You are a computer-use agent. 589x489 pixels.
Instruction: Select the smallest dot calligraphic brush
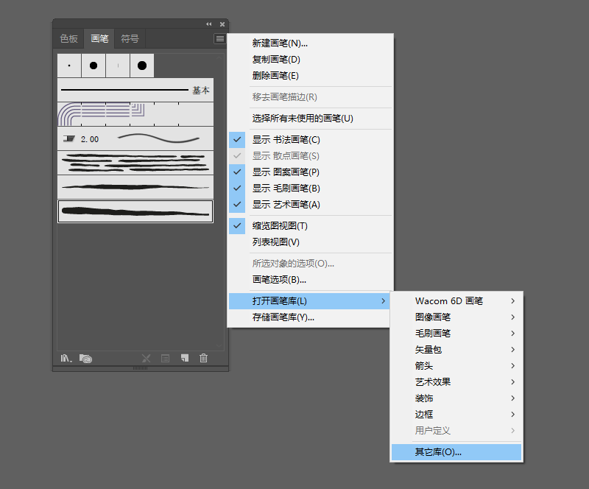pos(69,66)
